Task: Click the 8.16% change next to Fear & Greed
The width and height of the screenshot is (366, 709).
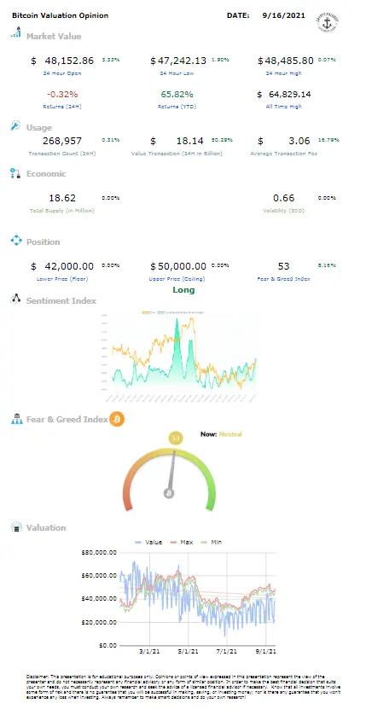Action: tap(327, 265)
